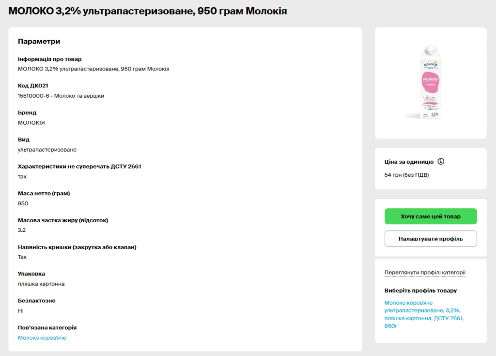Click the Параметри section heading

click(39, 42)
